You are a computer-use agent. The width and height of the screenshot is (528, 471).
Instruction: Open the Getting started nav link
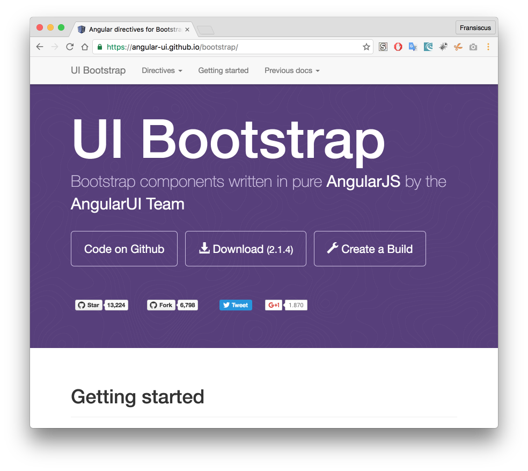click(x=223, y=70)
